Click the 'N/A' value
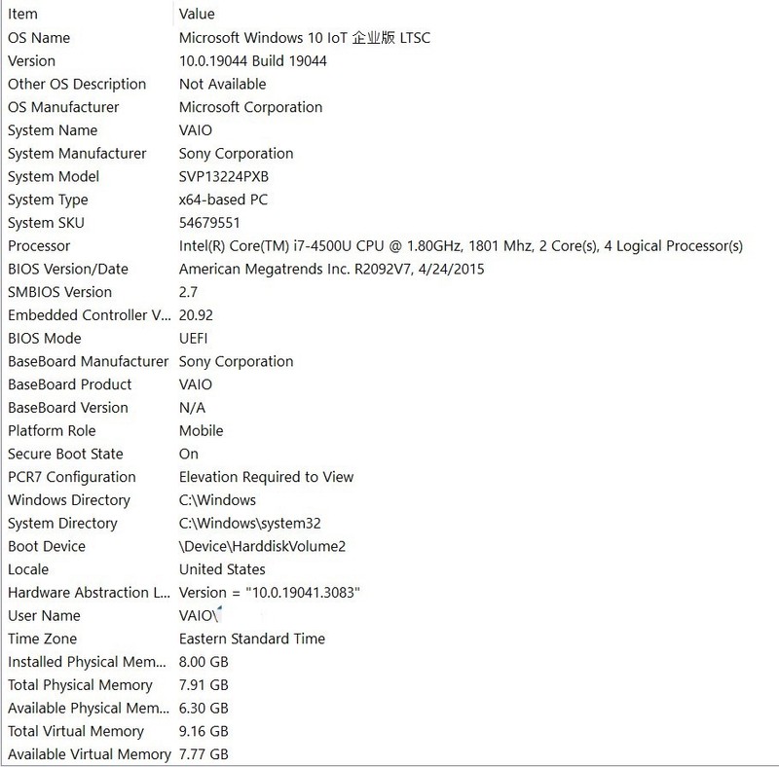Screen dimensions: 779x767 point(192,407)
